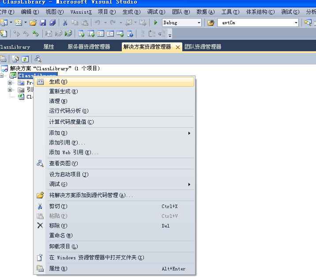The width and height of the screenshot is (316, 277).
Task: Open the 调试(G) submenu
Action: 114,184
